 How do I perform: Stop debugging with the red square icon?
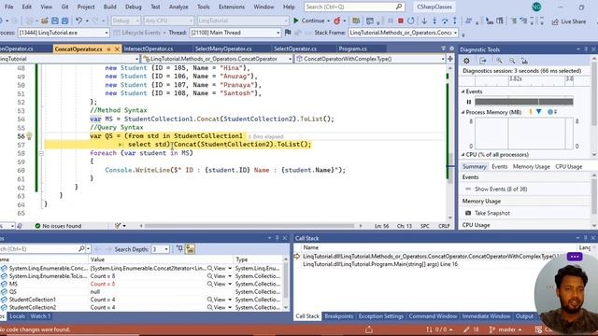pyautogui.click(x=401, y=21)
